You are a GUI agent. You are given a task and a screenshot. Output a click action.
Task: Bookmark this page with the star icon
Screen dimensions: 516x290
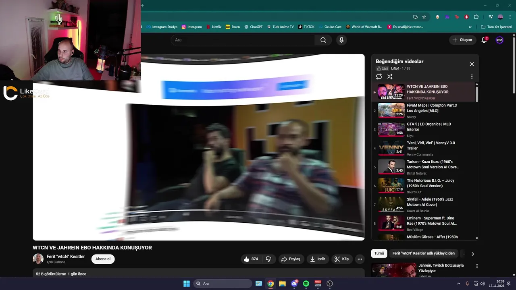(424, 17)
